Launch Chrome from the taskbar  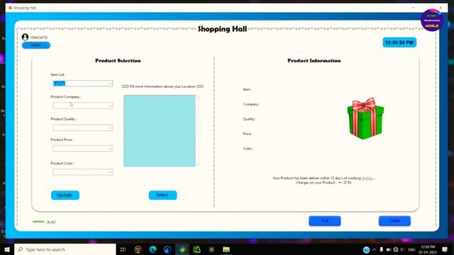coord(138,249)
